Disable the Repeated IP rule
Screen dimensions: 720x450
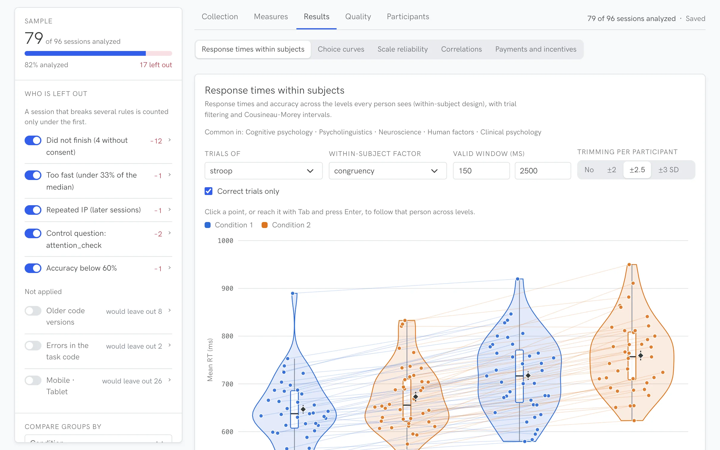[33, 210]
